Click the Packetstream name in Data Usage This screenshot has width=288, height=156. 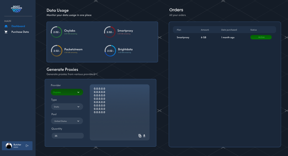73,49
